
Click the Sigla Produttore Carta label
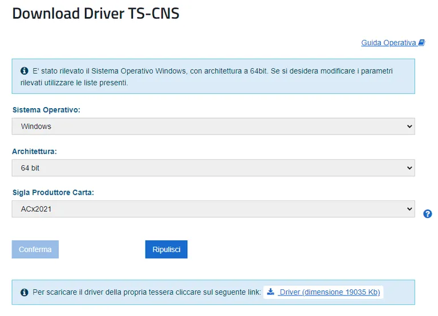tap(53, 192)
